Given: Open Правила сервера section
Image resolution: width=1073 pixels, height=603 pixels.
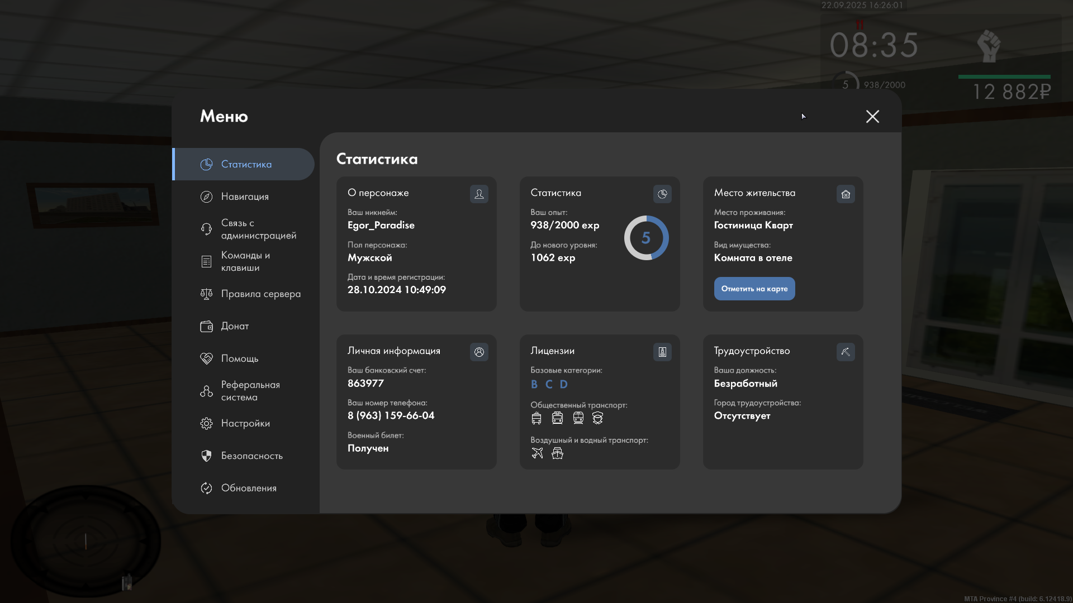Looking at the screenshot, I should 260,294.
